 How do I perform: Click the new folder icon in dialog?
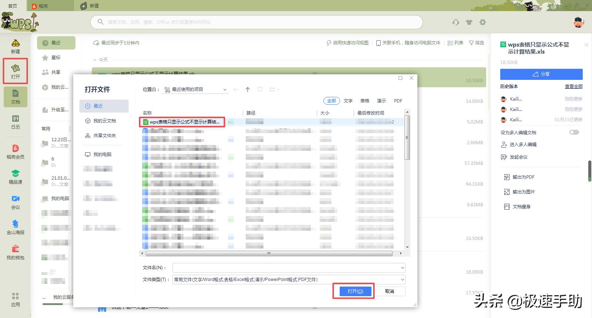(x=260, y=89)
